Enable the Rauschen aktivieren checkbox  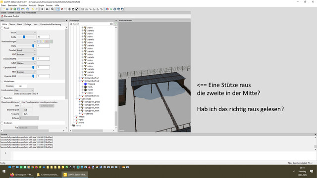pos(20,102)
